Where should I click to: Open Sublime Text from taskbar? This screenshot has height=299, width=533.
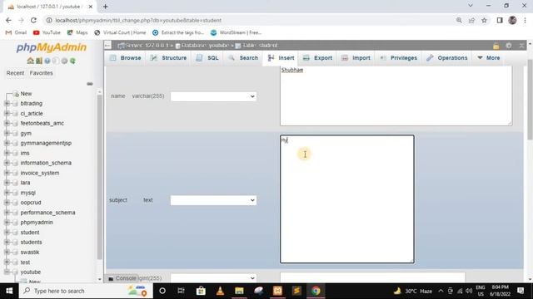[x=296, y=291]
